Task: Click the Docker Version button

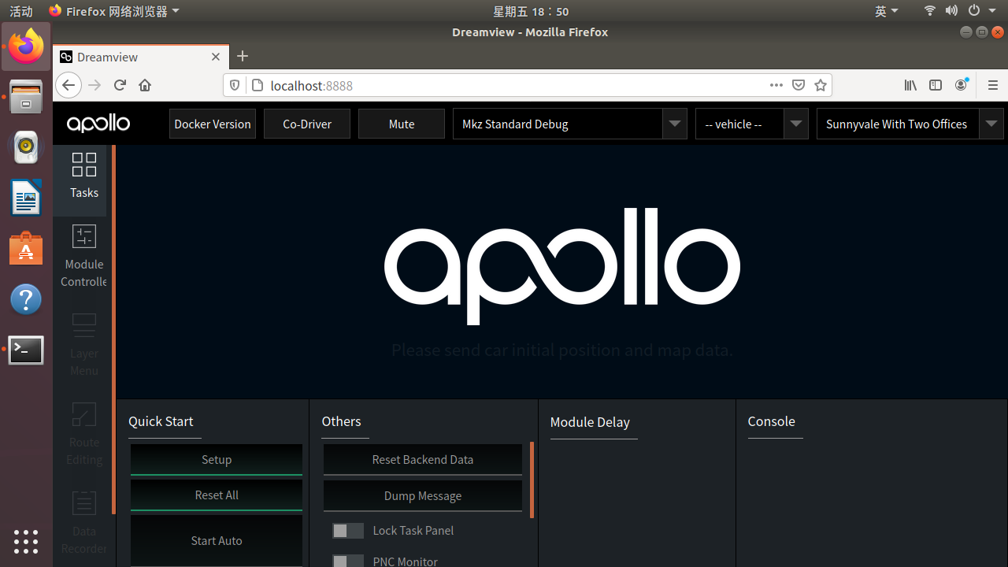Action: pos(213,124)
